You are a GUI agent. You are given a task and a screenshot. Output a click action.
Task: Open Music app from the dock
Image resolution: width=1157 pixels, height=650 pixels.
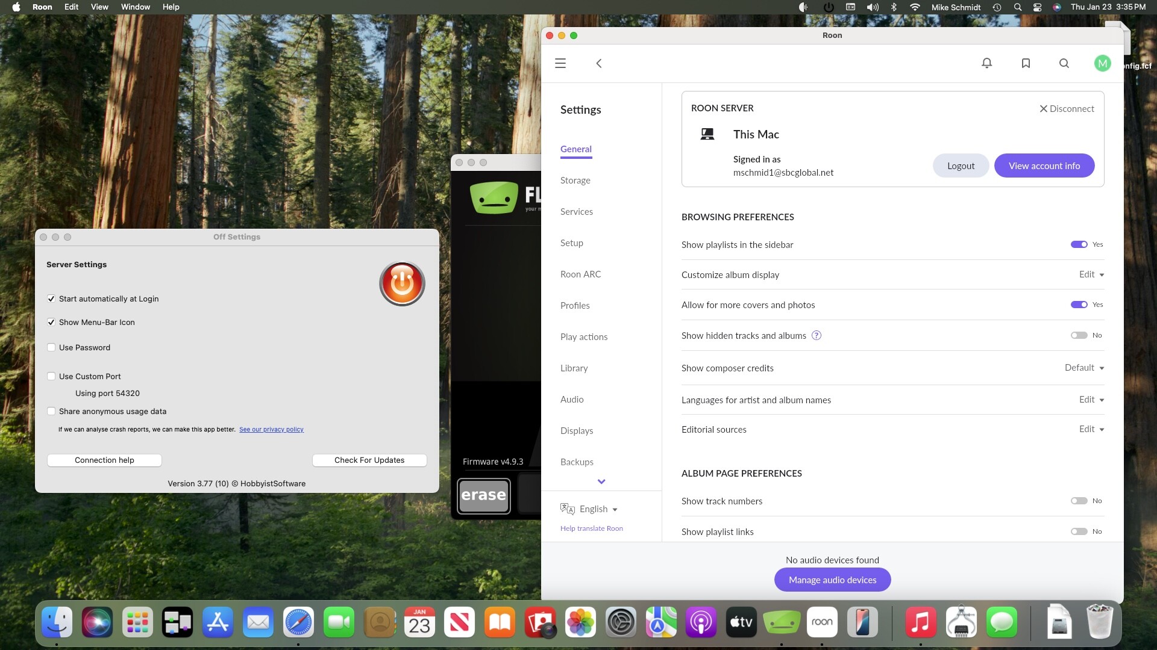(921, 622)
